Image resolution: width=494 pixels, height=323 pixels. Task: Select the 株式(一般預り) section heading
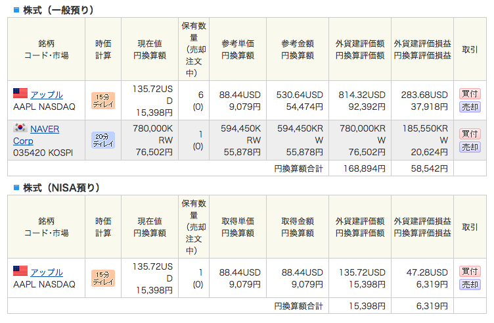tap(58, 10)
